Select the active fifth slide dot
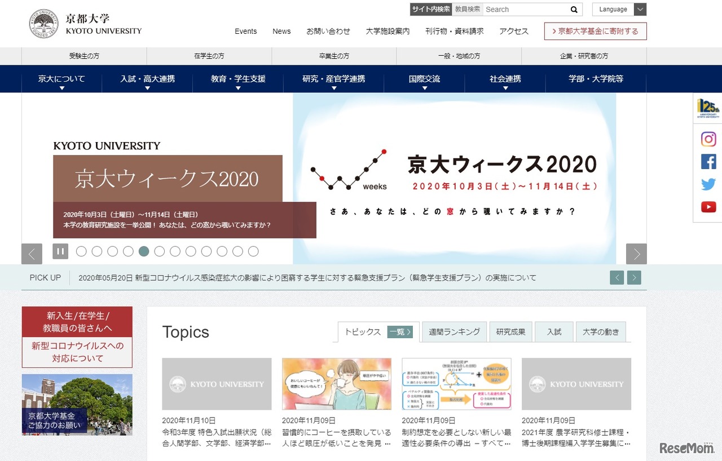This screenshot has height=461, width=722. pos(144,251)
